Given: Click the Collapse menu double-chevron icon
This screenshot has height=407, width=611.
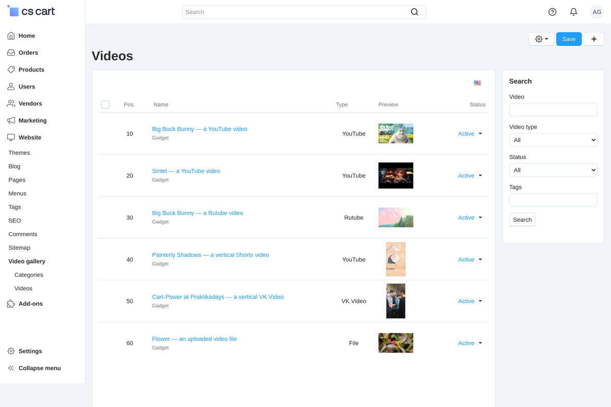Looking at the screenshot, I should coord(11,368).
